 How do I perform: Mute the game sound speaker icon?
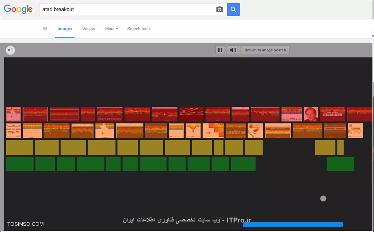tap(233, 50)
